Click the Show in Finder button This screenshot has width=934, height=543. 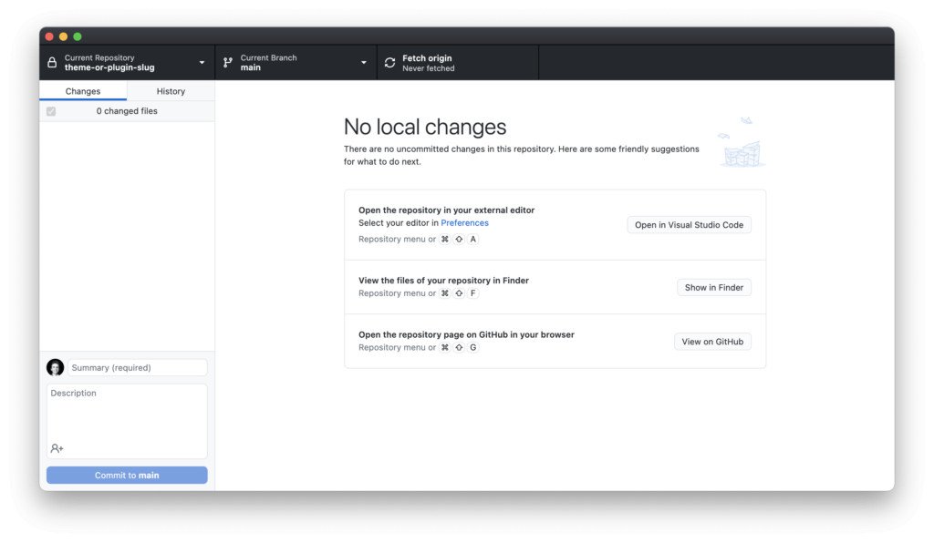(713, 287)
